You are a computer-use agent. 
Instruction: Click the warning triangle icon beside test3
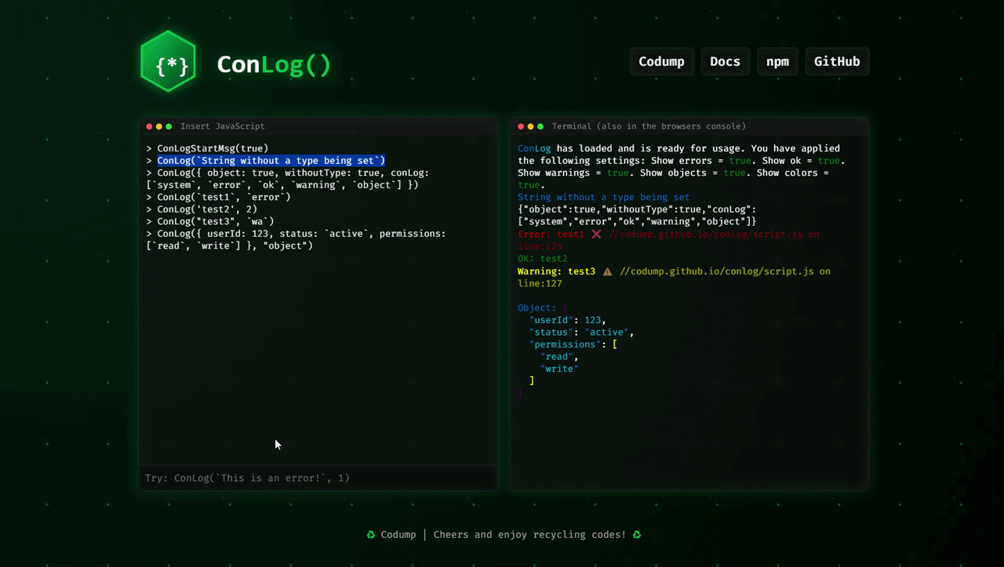(607, 271)
